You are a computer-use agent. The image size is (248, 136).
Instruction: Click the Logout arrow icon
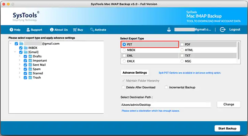pyautogui.click(x=223, y=29)
